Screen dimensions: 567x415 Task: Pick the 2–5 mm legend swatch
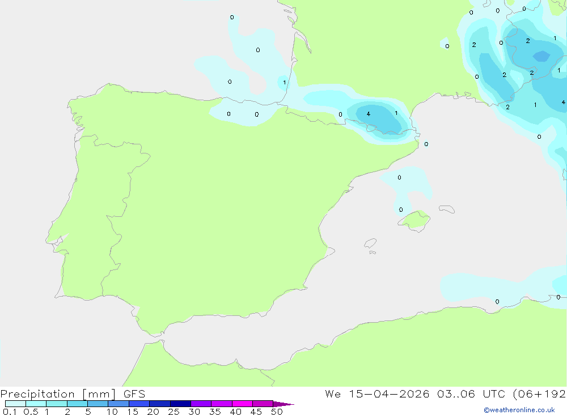(77, 404)
